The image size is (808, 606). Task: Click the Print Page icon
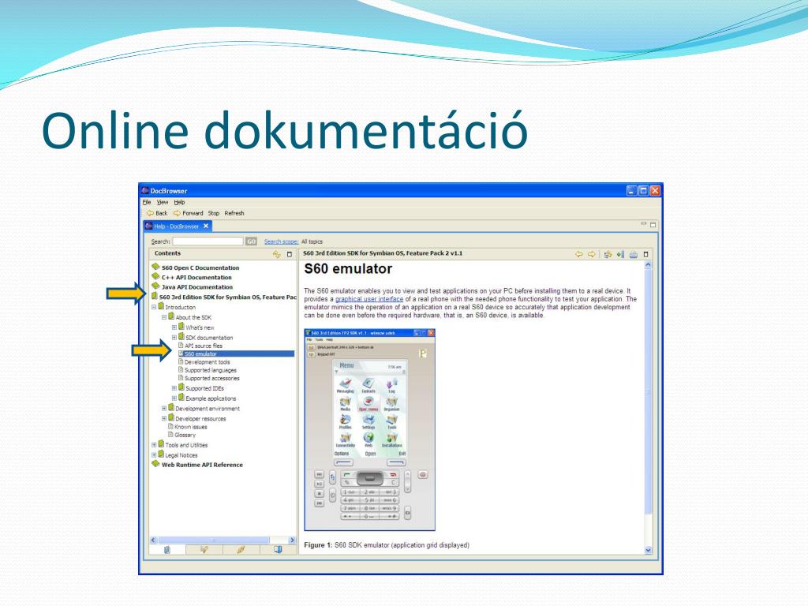(634, 254)
